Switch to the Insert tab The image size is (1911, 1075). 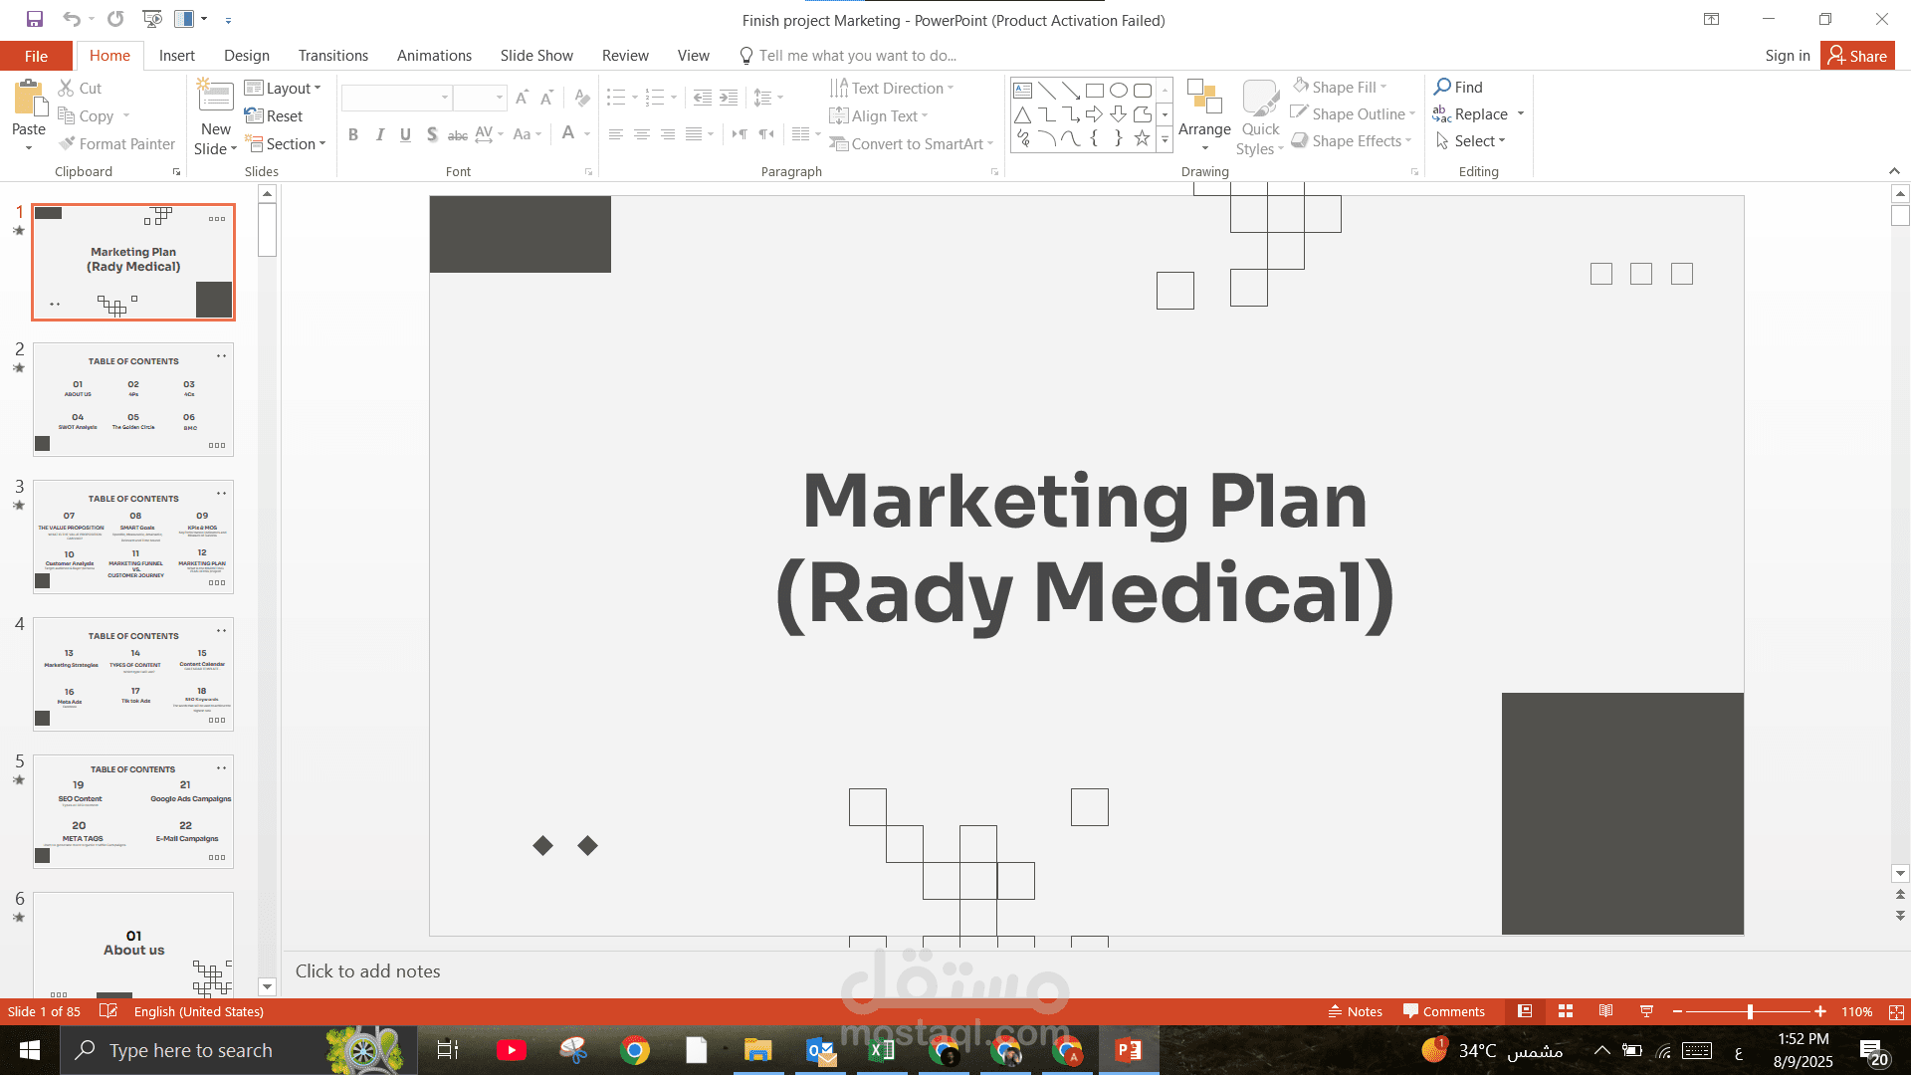click(177, 56)
